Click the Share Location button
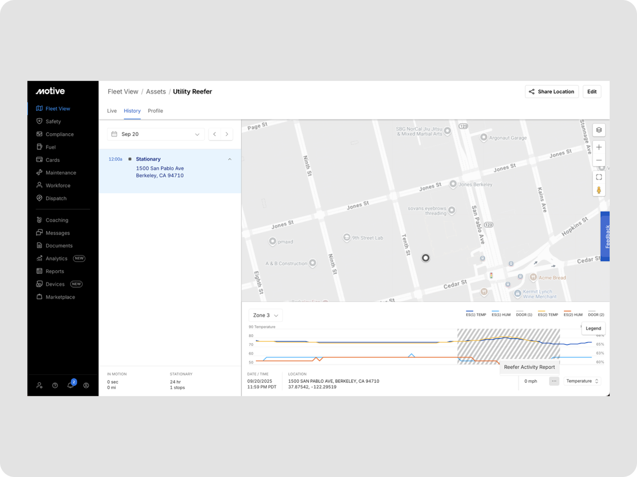 point(551,91)
